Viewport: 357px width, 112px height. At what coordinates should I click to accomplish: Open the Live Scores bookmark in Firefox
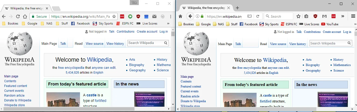(x=309, y=24)
